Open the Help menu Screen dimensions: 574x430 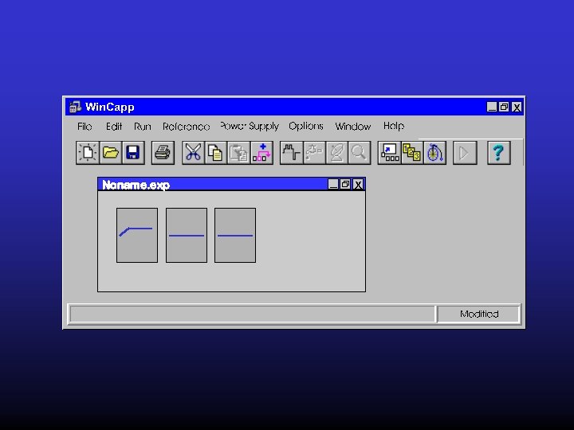pos(394,126)
